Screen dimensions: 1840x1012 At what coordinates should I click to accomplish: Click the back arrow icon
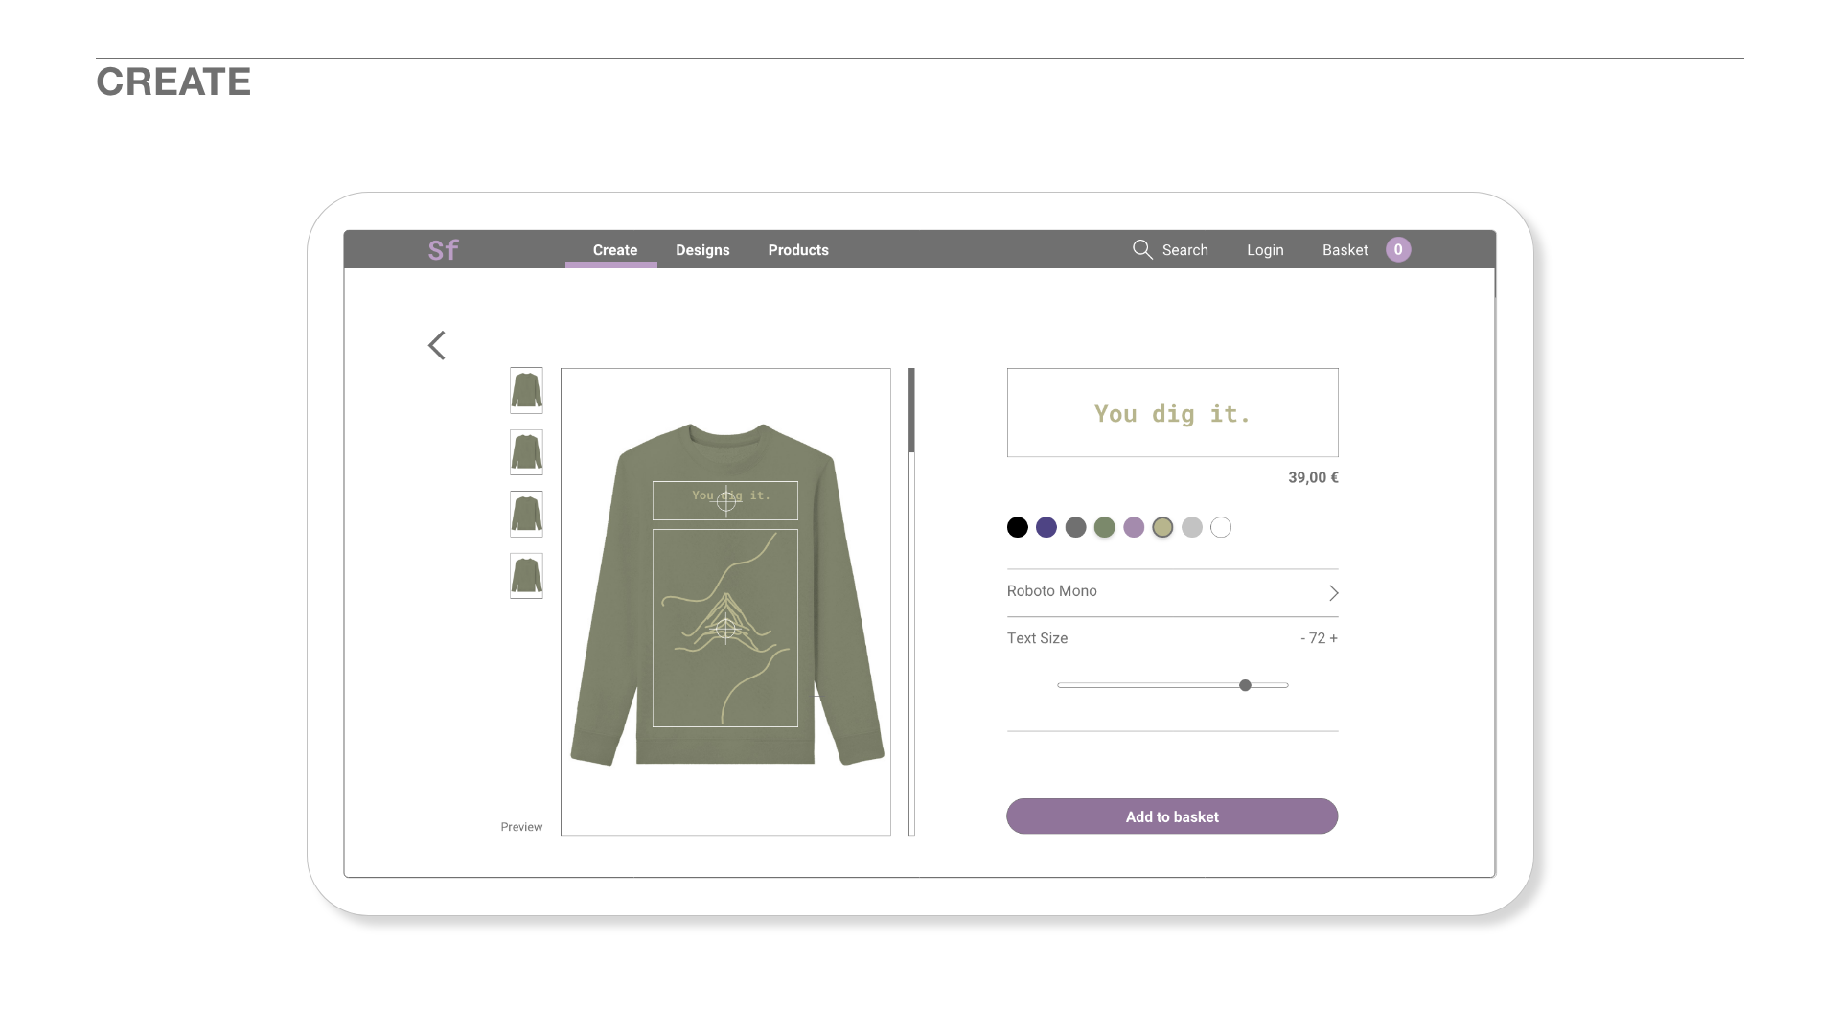pyautogui.click(x=437, y=345)
